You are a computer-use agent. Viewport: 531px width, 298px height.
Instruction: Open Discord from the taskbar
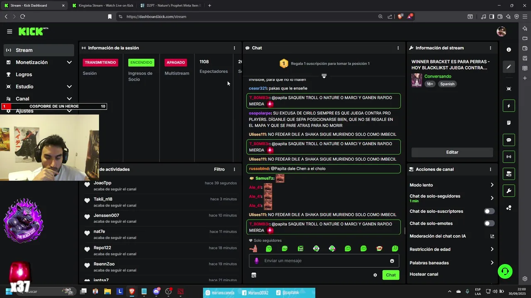[156, 291]
